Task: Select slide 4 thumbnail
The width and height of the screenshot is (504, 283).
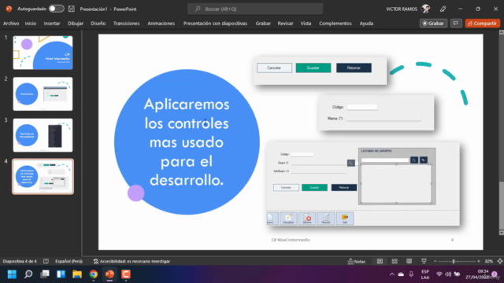Action: pyautogui.click(x=43, y=176)
